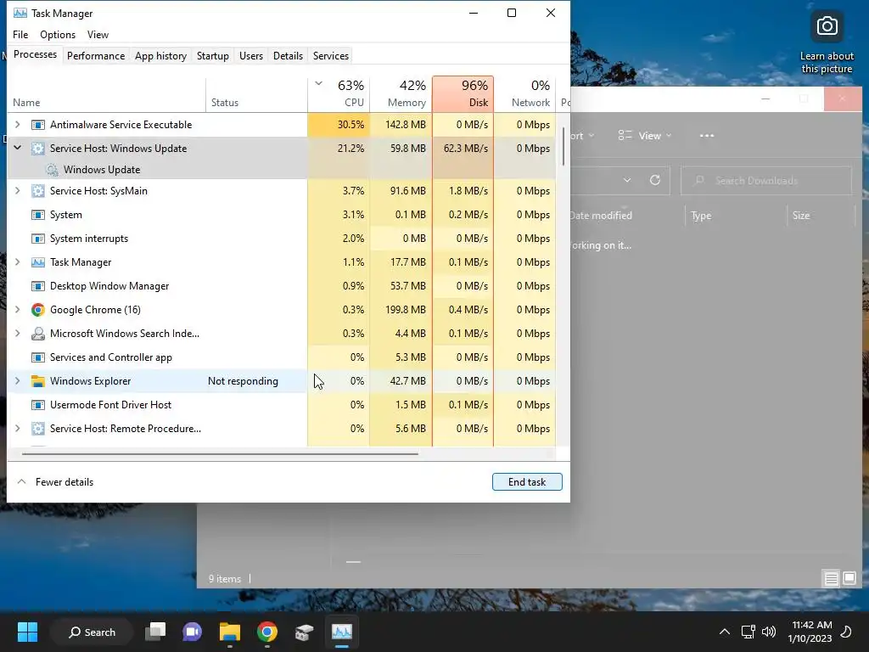Screen dimensions: 869x652
Task: Switch to the Details tab
Action: pyautogui.click(x=289, y=56)
